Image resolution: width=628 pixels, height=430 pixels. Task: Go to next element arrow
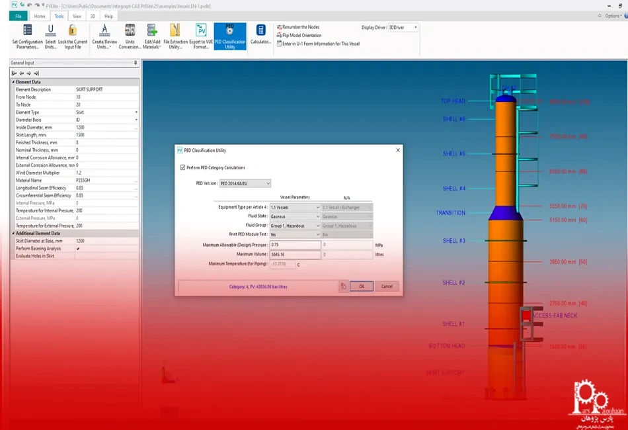pos(29,73)
